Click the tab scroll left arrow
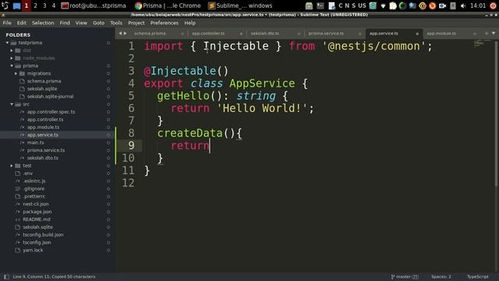The image size is (499, 281). pyautogui.click(x=120, y=34)
